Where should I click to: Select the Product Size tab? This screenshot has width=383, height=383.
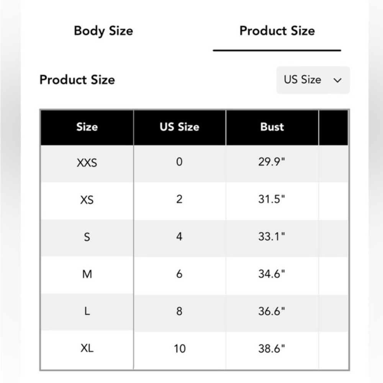(x=277, y=31)
